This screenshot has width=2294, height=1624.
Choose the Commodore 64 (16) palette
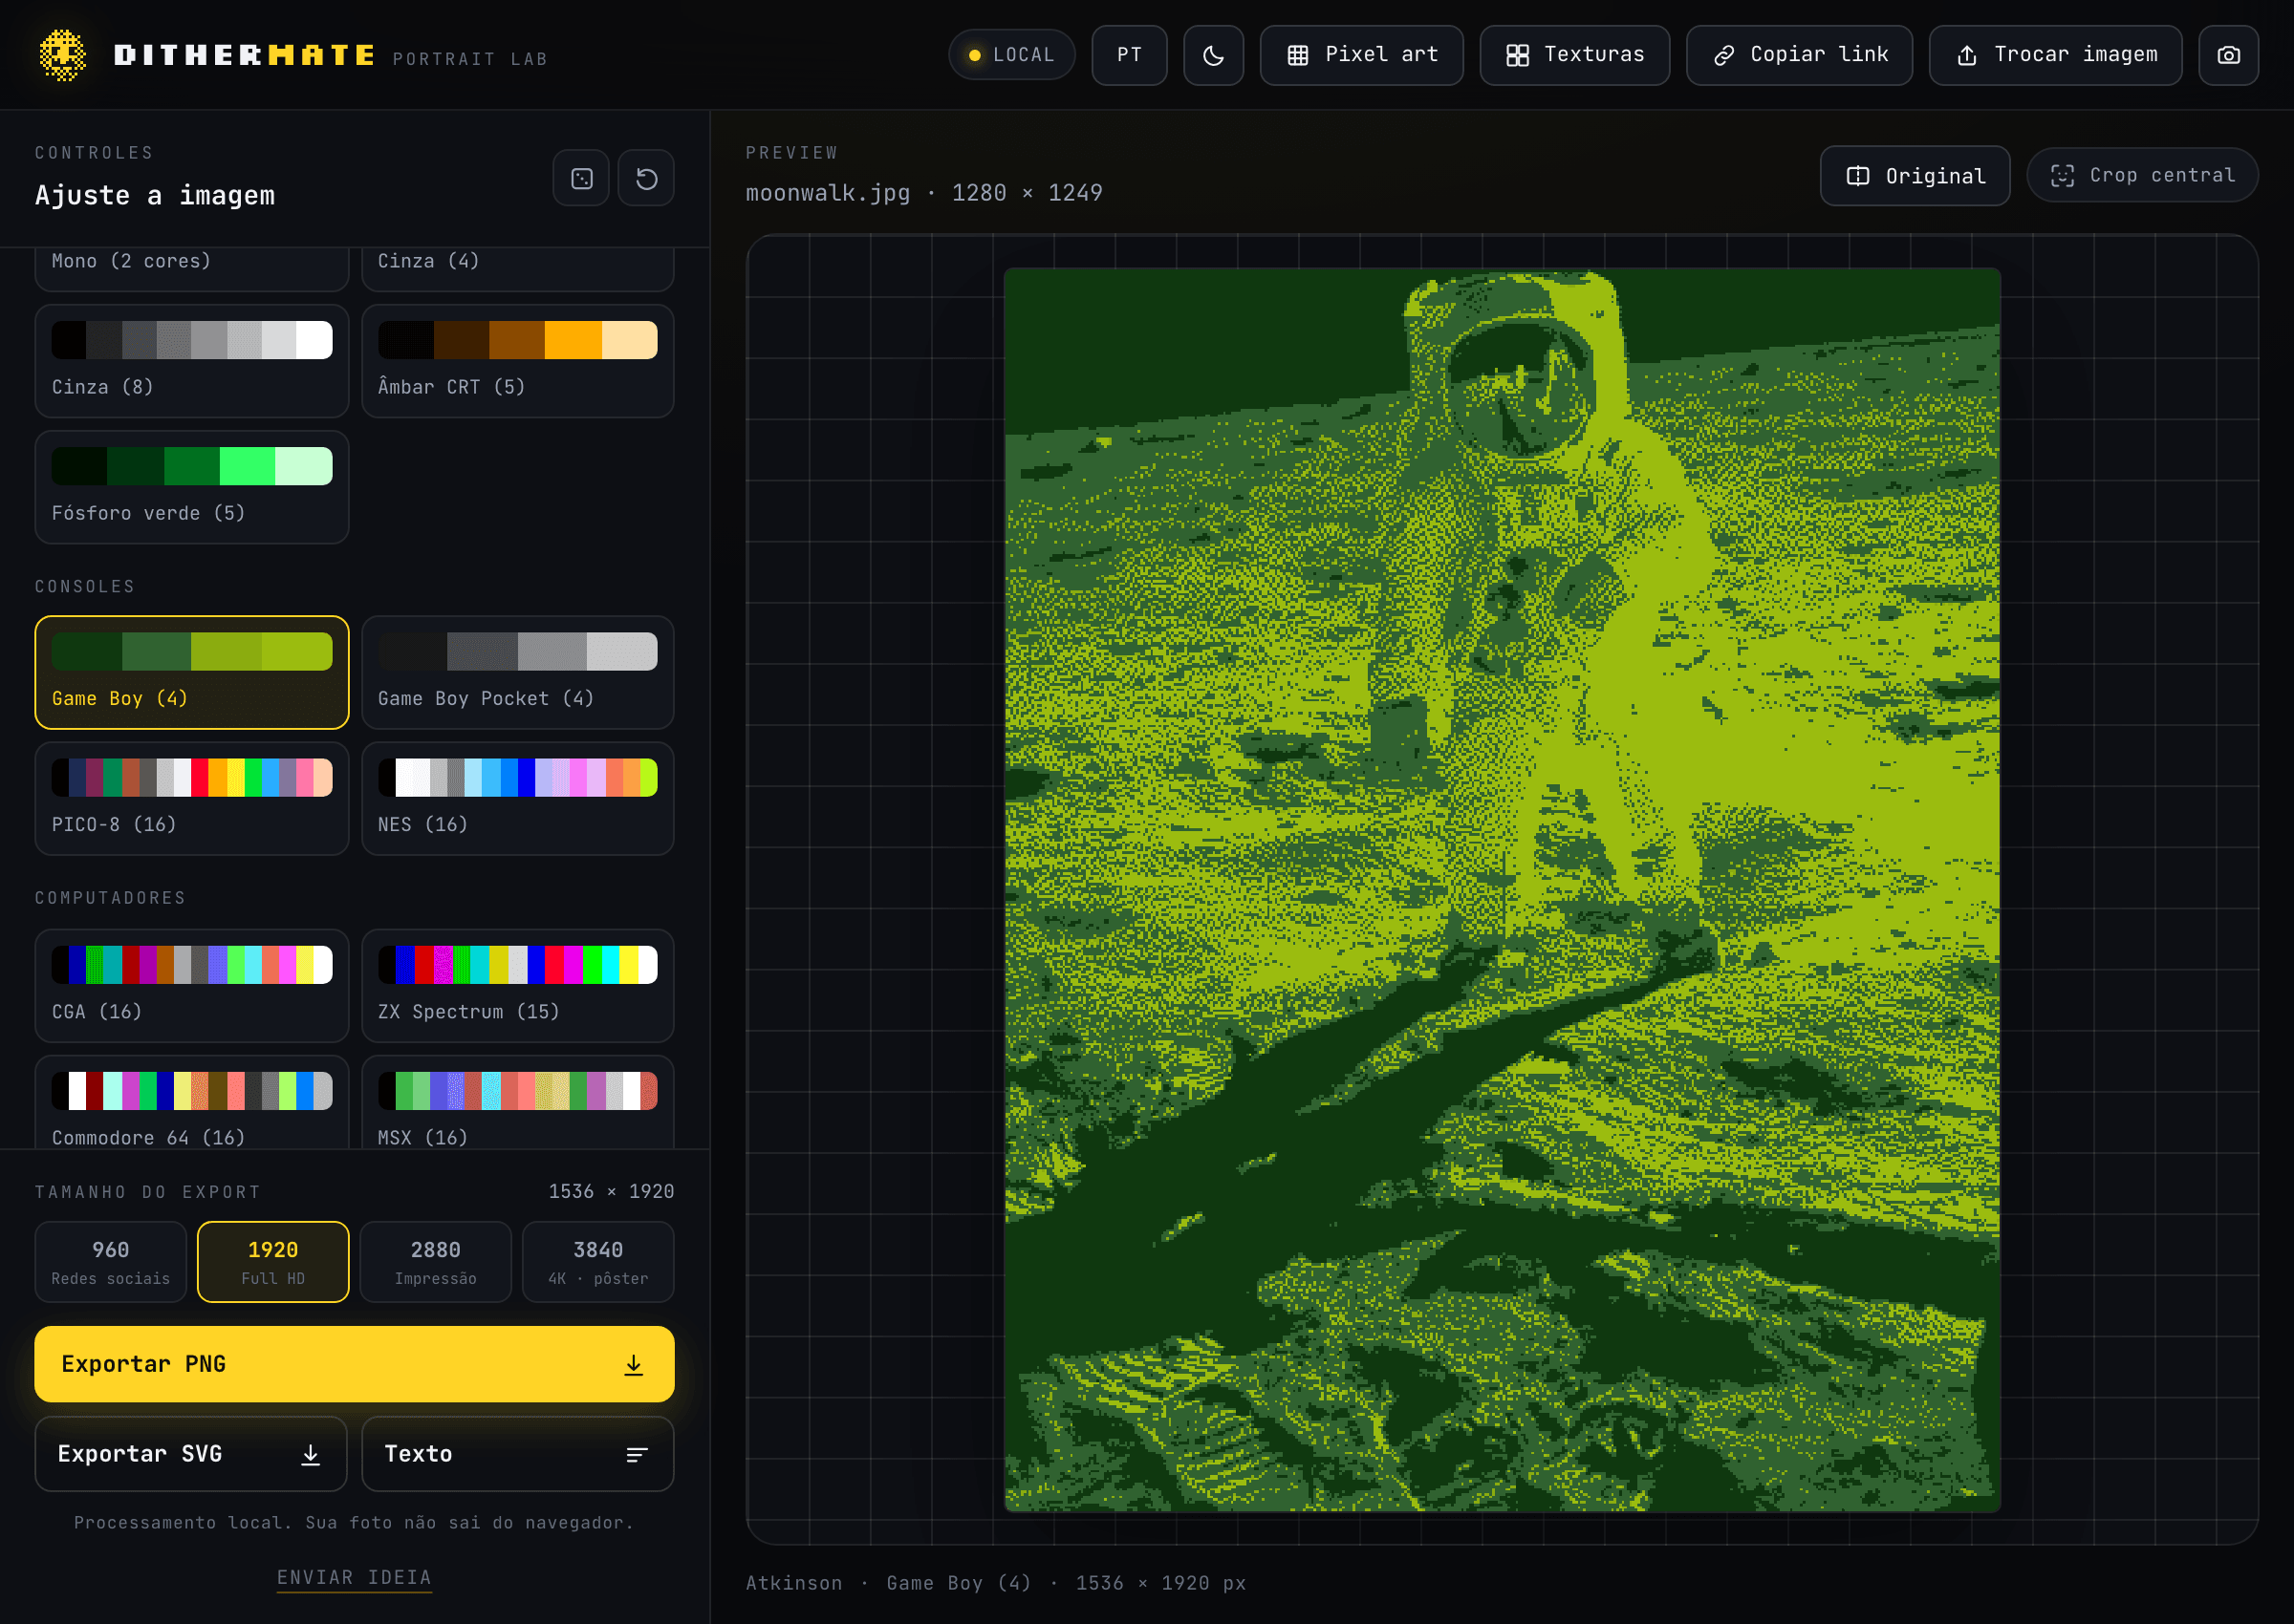(x=192, y=1103)
